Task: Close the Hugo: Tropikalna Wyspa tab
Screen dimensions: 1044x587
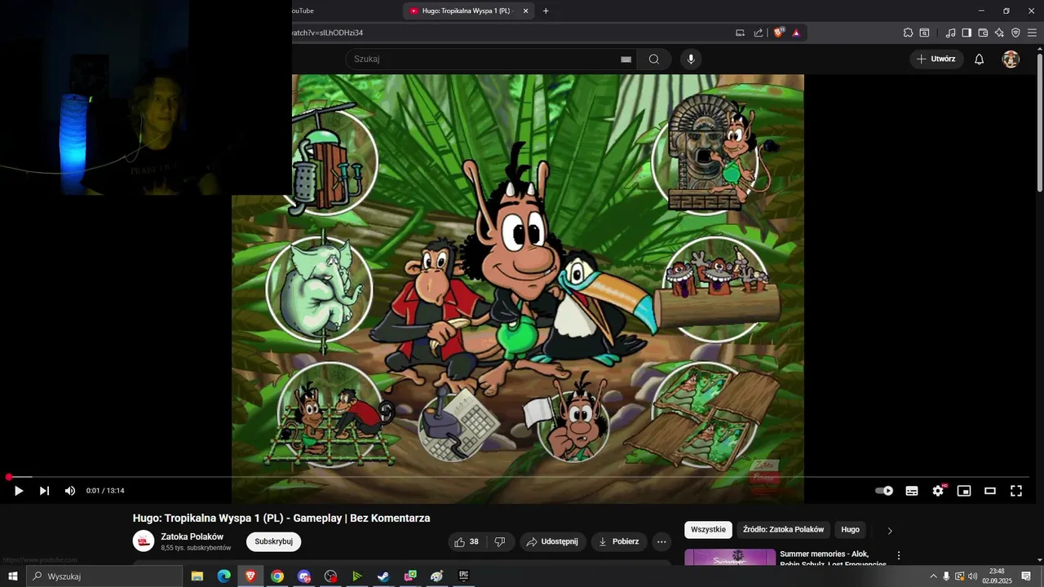Action: coord(525,11)
